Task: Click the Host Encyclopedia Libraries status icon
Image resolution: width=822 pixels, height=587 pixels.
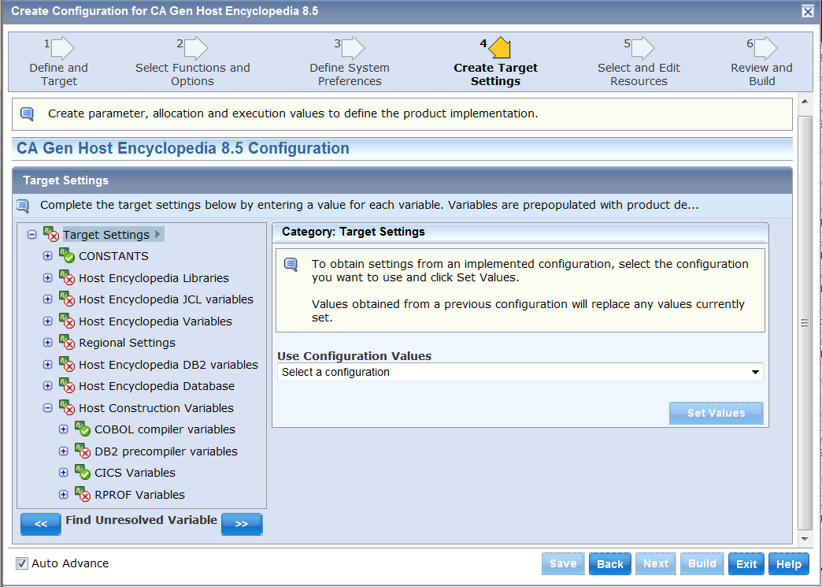Action: (67, 277)
